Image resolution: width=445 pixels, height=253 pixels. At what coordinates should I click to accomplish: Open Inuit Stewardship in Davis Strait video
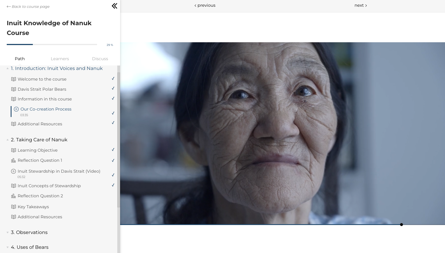coord(59,171)
